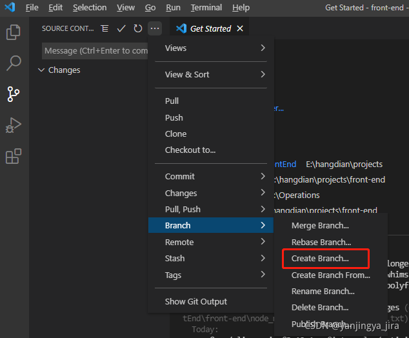409x338 pixels.
Task: Expand the View & Sort submenu
Action: [211, 75]
